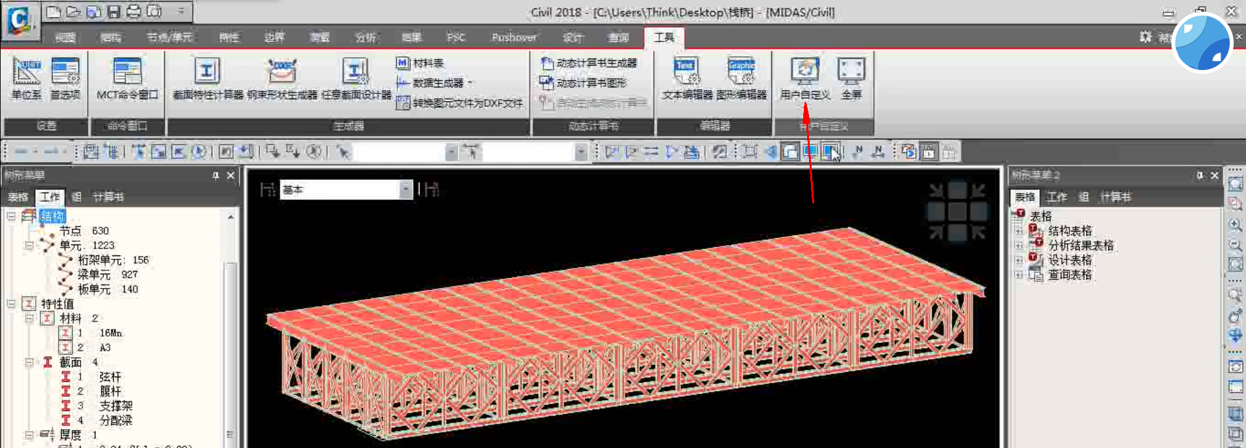Open the 表格 tab in left tree panel

(18, 196)
